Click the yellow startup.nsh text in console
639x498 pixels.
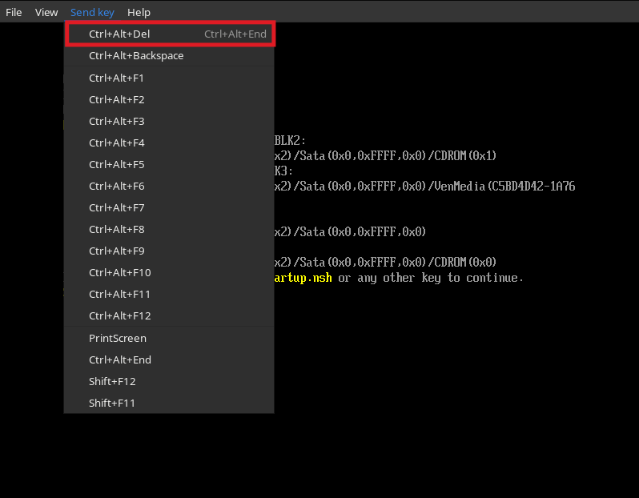pyautogui.click(x=303, y=278)
